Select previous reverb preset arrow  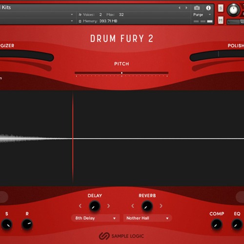[133, 206]
